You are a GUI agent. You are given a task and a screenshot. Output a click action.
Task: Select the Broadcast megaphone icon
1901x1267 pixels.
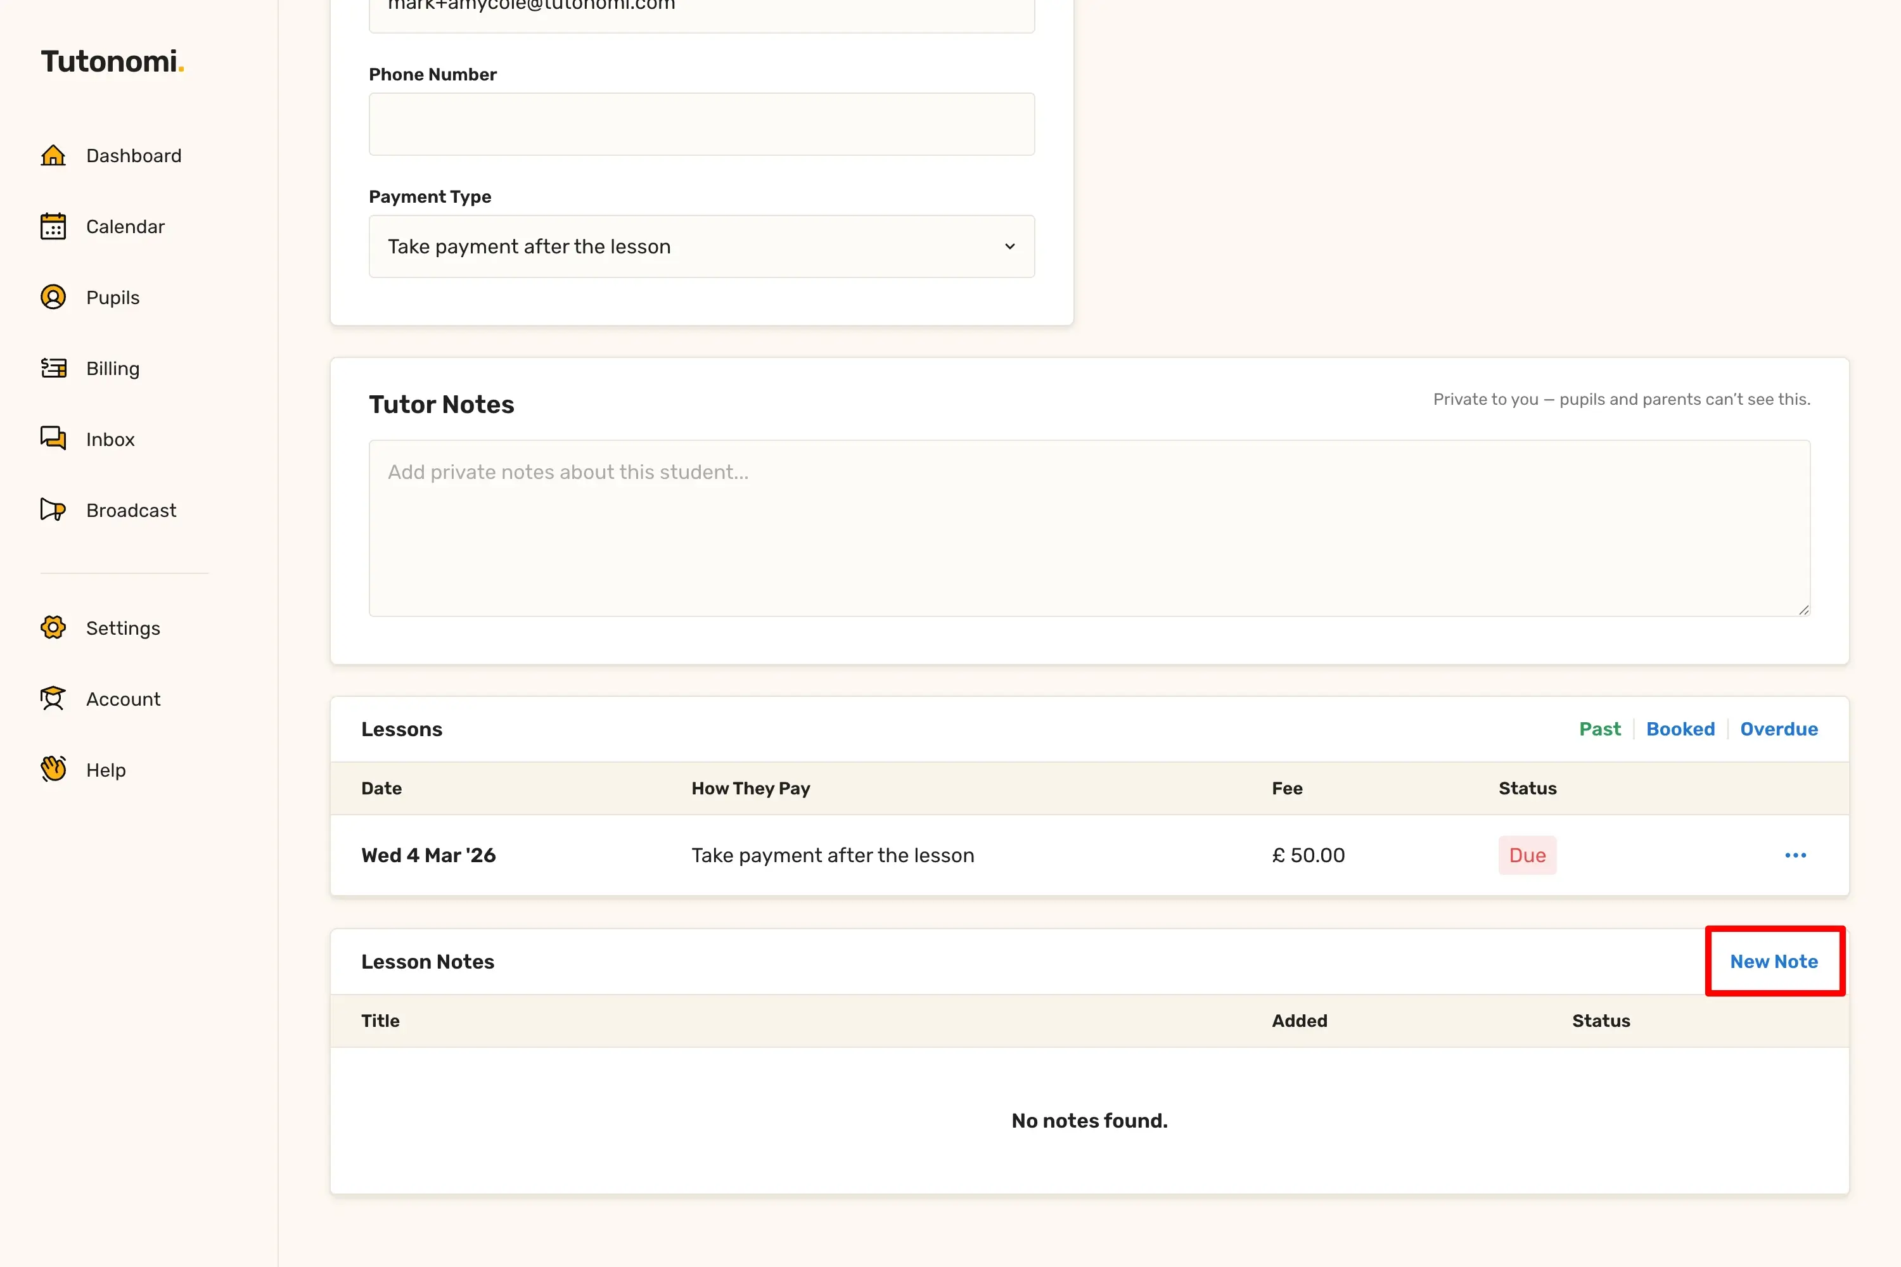(53, 510)
